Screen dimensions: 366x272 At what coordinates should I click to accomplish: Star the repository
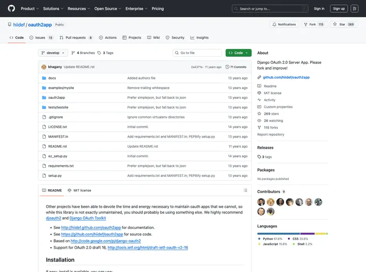[x=344, y=24]
